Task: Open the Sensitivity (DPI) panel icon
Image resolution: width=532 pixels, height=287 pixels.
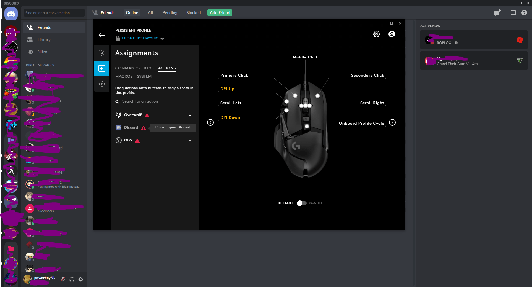Action: [102, 84]
